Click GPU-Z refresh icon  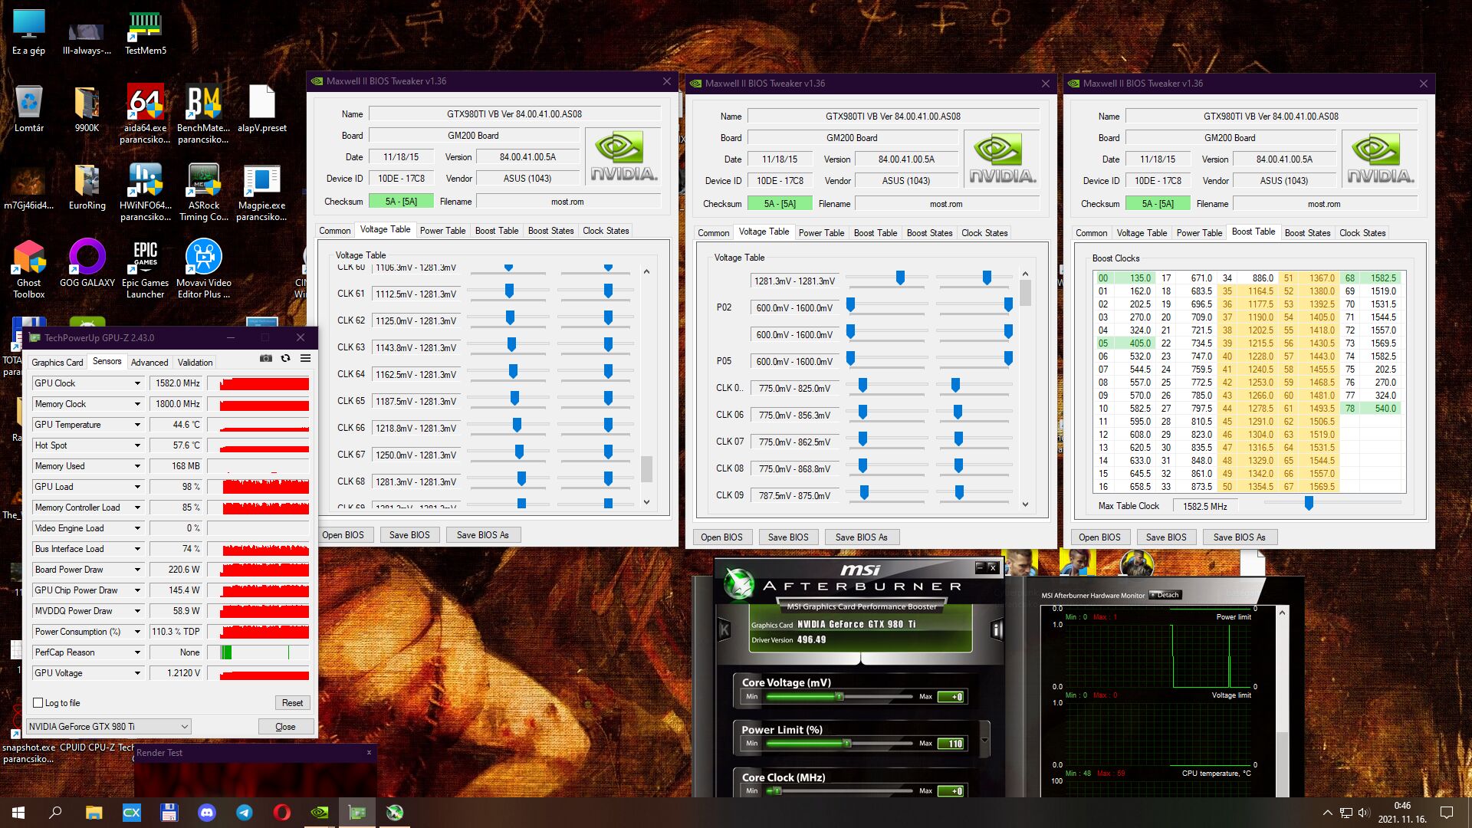285,359
